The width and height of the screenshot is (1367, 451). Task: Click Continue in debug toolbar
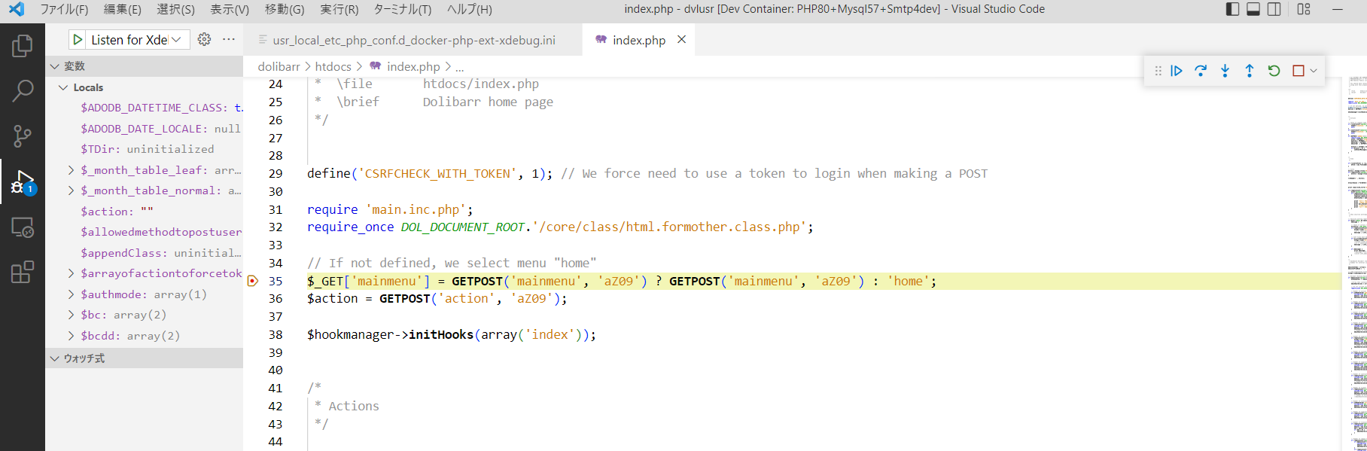pyautogui.click(x=1177, y=71)
